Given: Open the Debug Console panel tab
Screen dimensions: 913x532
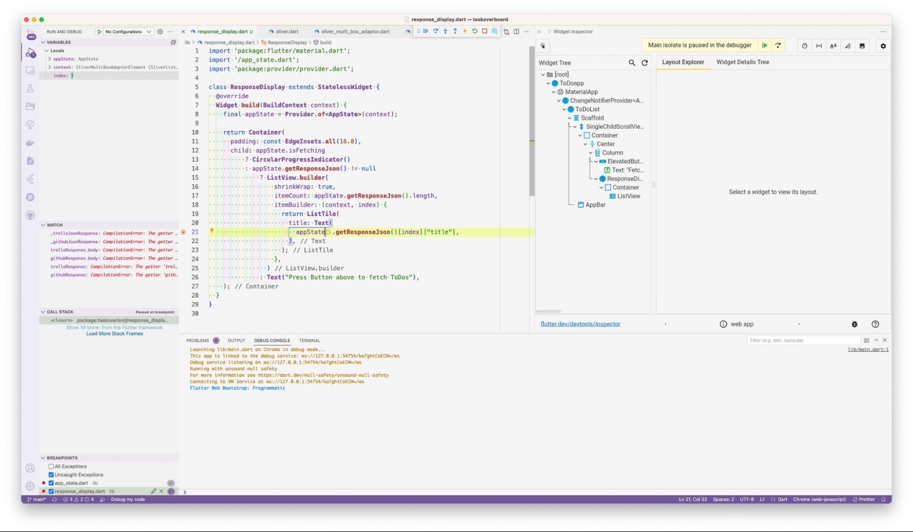Looking at the screenshot, I should (x=272, y=340).
